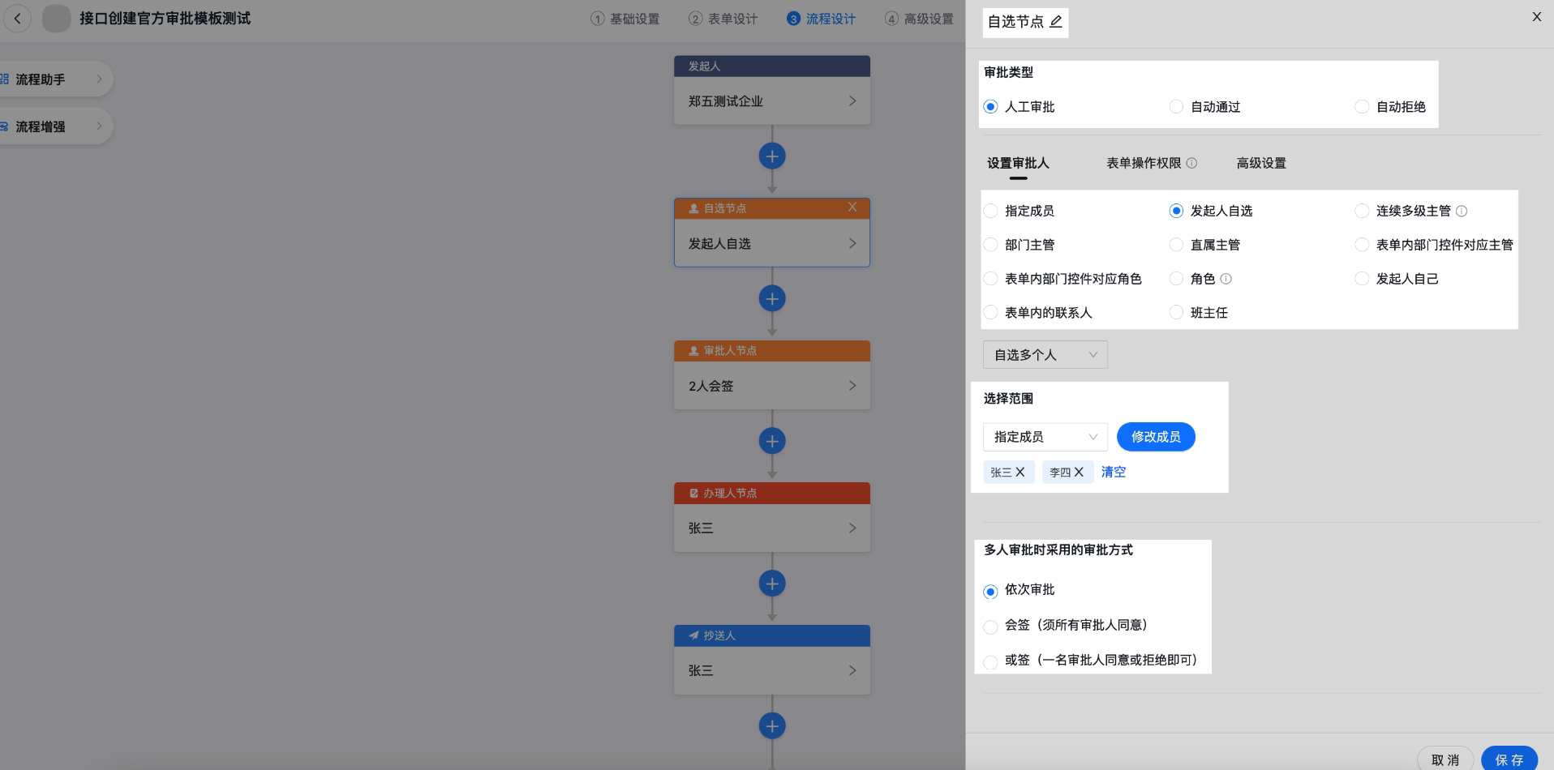Expand the 郑五测试企业 node chevron
This screenshot has width=1554, height=770.
click(852, 101)
